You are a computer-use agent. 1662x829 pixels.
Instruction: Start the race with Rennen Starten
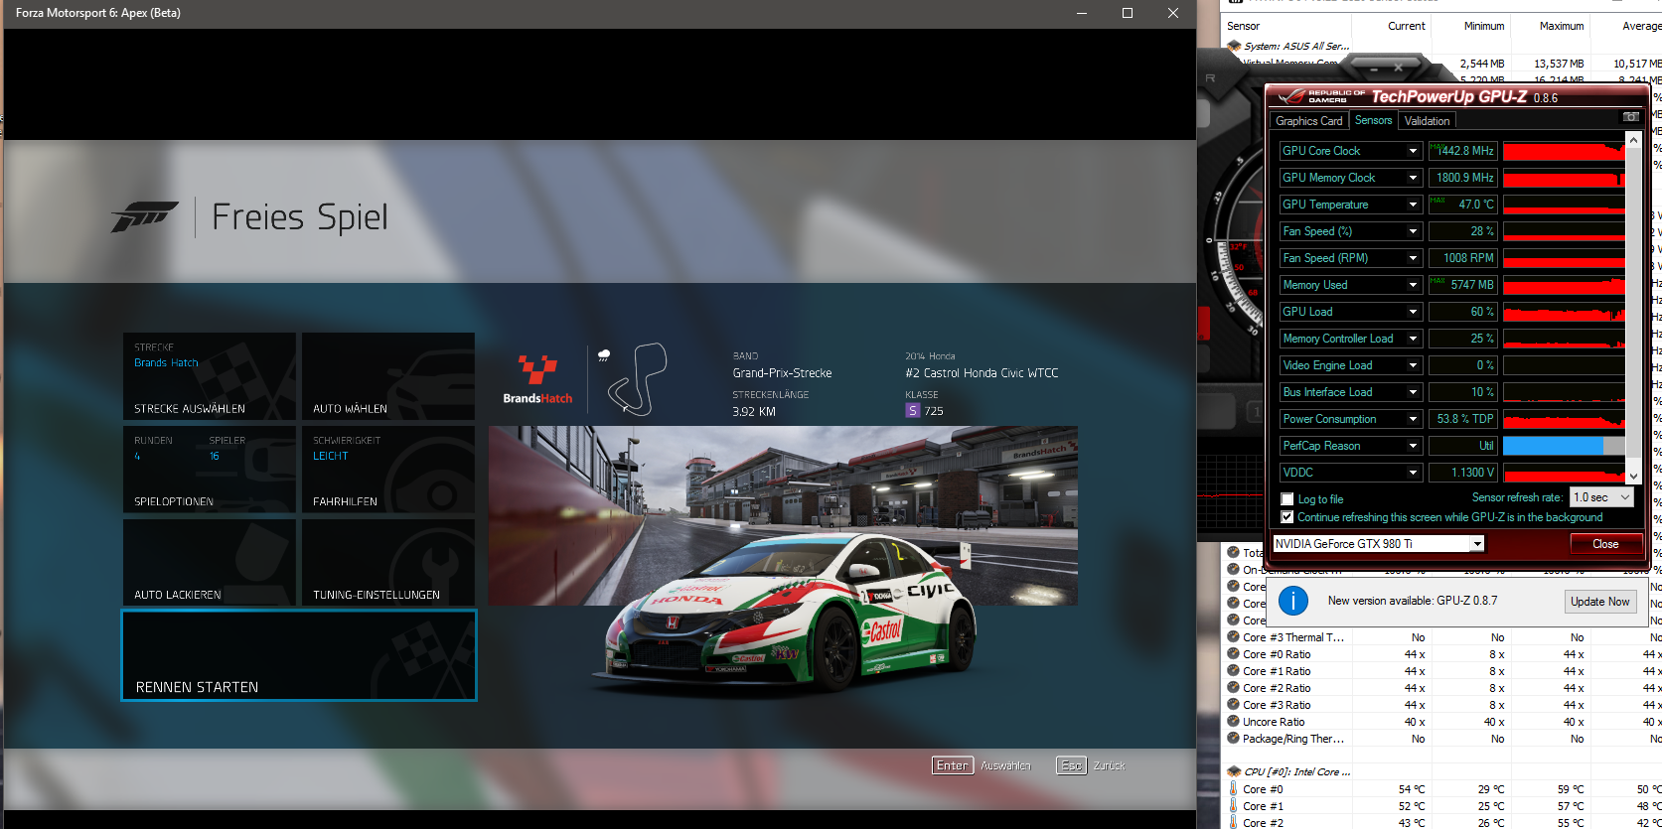[299, 655]
